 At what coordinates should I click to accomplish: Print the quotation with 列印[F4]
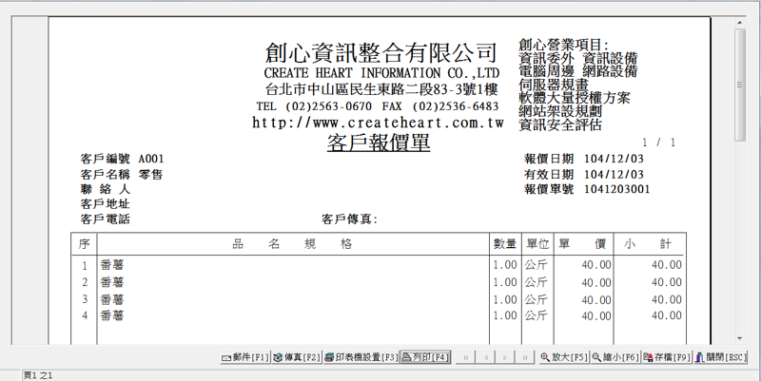(x=424, y=357)
